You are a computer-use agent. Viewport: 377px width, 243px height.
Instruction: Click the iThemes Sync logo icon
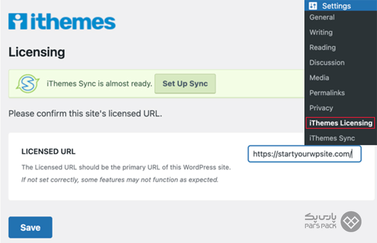[x=28, y=84]
